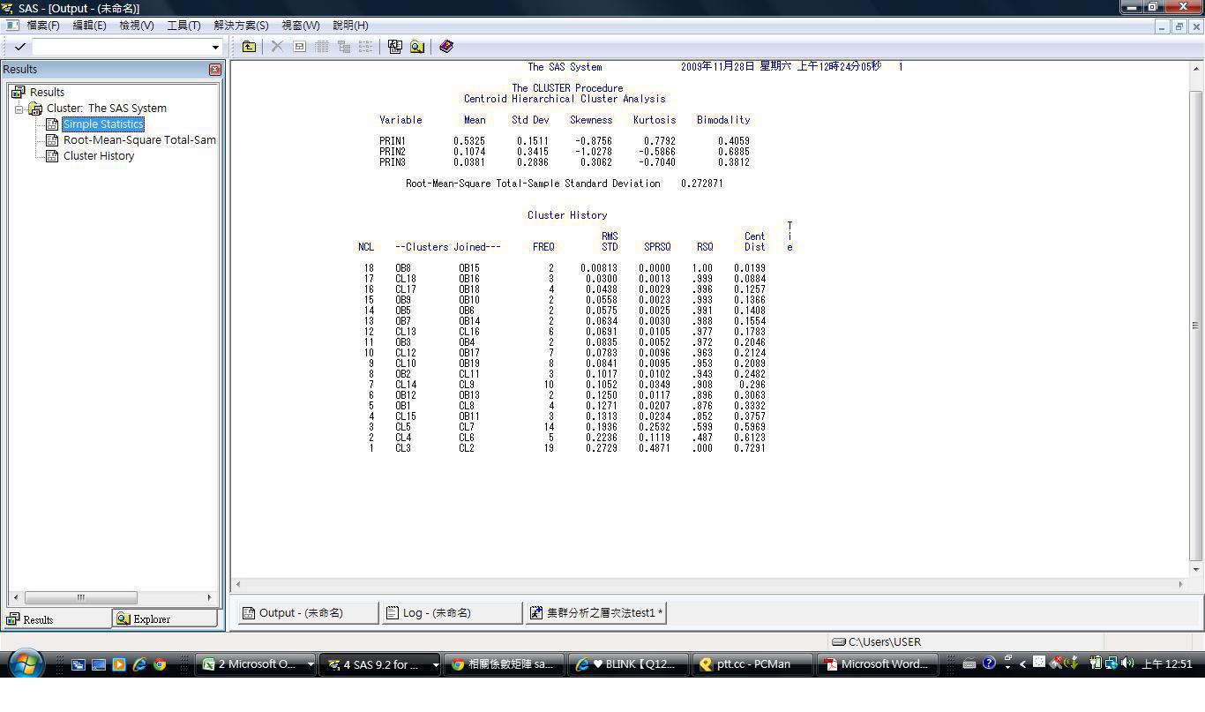Click the delete X toolbar icon
The width and height of the screenshot is (1205, 712).
pyautogui.click(x=277, y=47)
